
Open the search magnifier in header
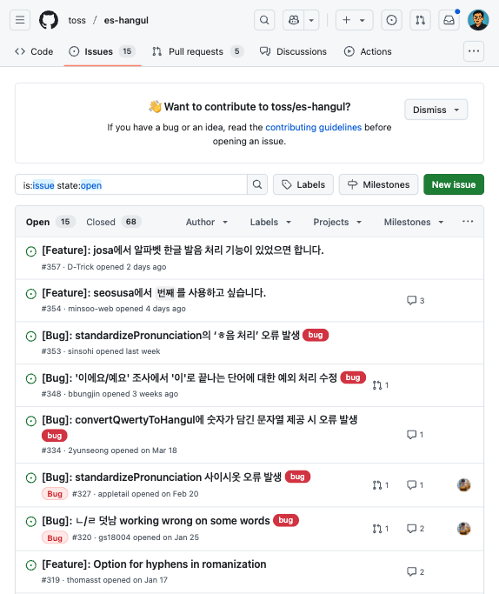coord(264,20)
